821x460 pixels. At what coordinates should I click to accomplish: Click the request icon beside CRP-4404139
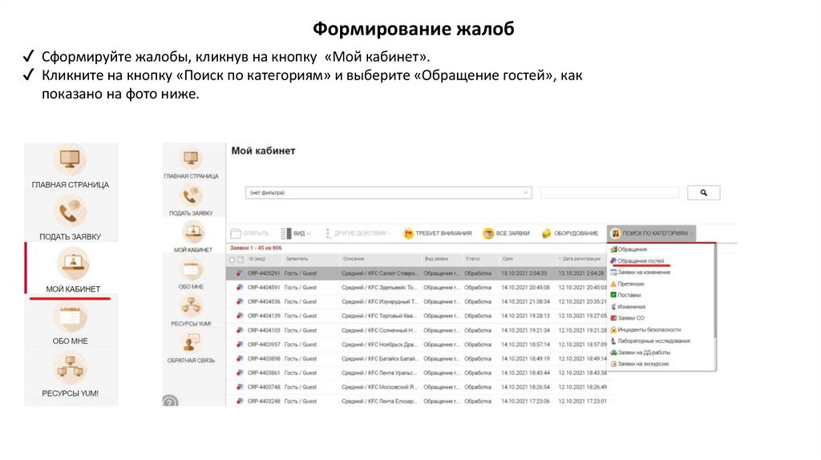point(240,316)
